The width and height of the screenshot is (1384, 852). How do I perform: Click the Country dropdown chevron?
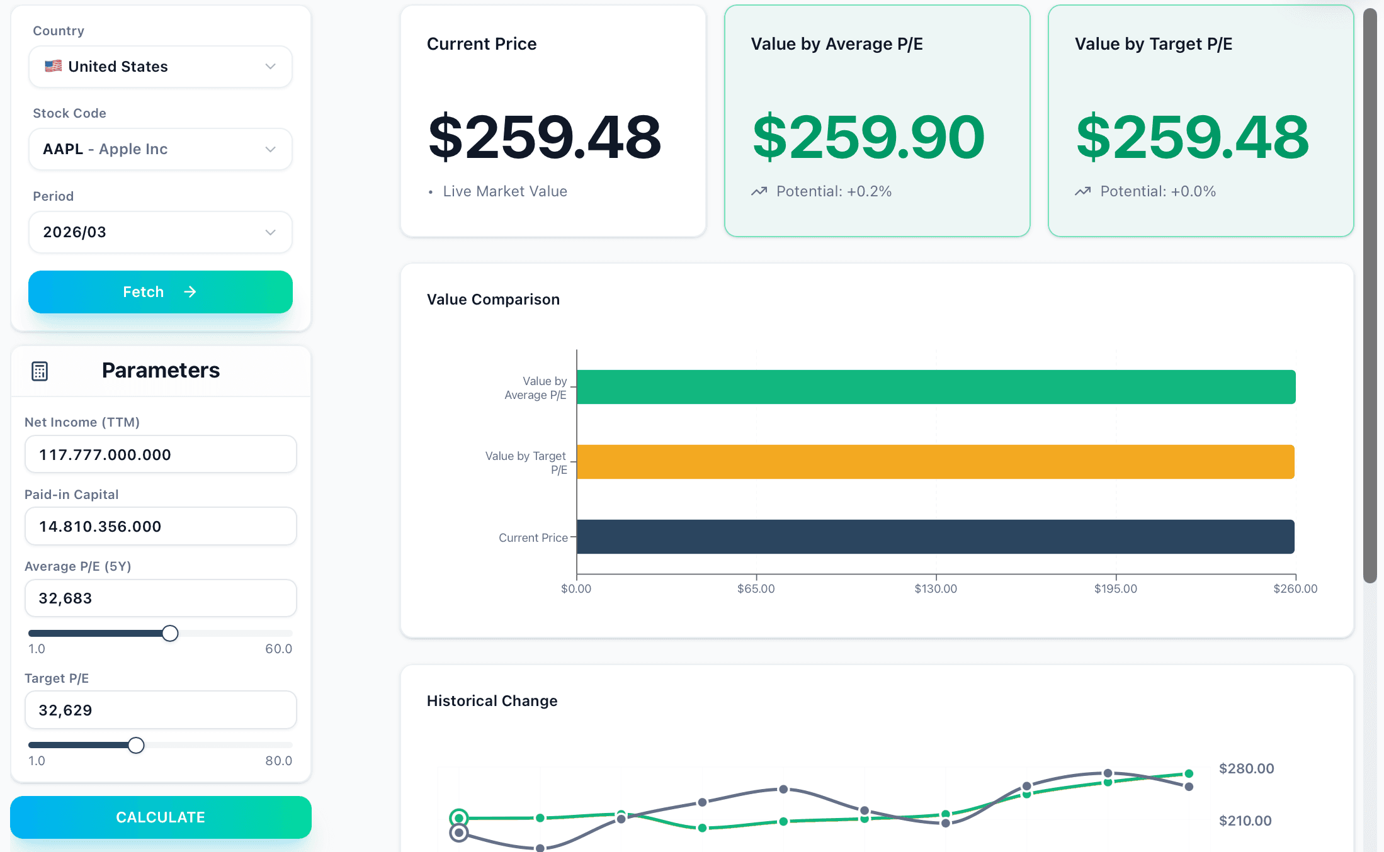(271, 67)
